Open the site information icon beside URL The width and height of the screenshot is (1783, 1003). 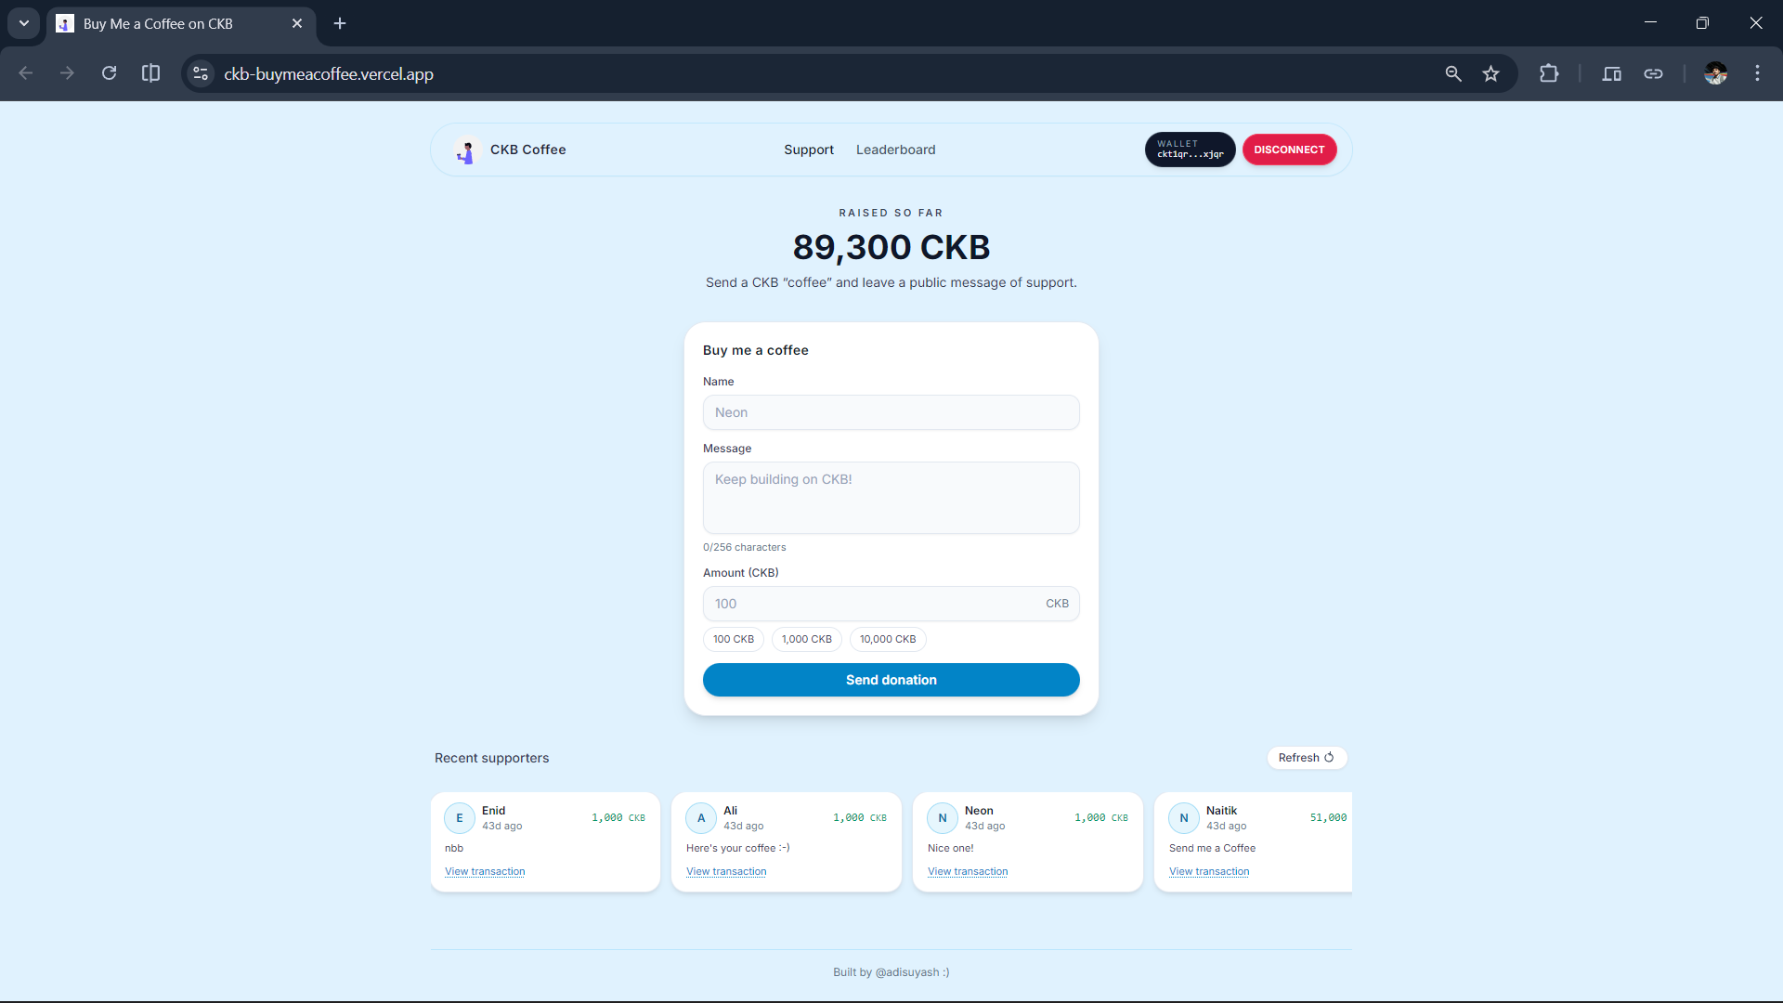pos(201,73)
